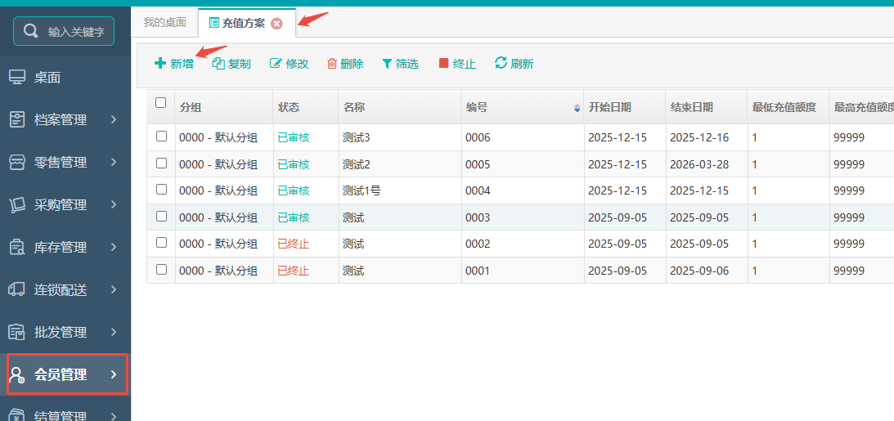Click the 桌面 monitor icon

pos(17,78)
